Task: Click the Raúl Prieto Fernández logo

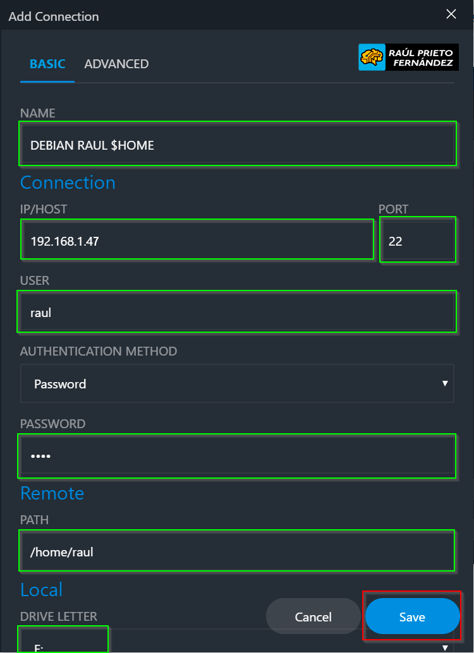Action: pyautogui.click(x=408, y=57)
